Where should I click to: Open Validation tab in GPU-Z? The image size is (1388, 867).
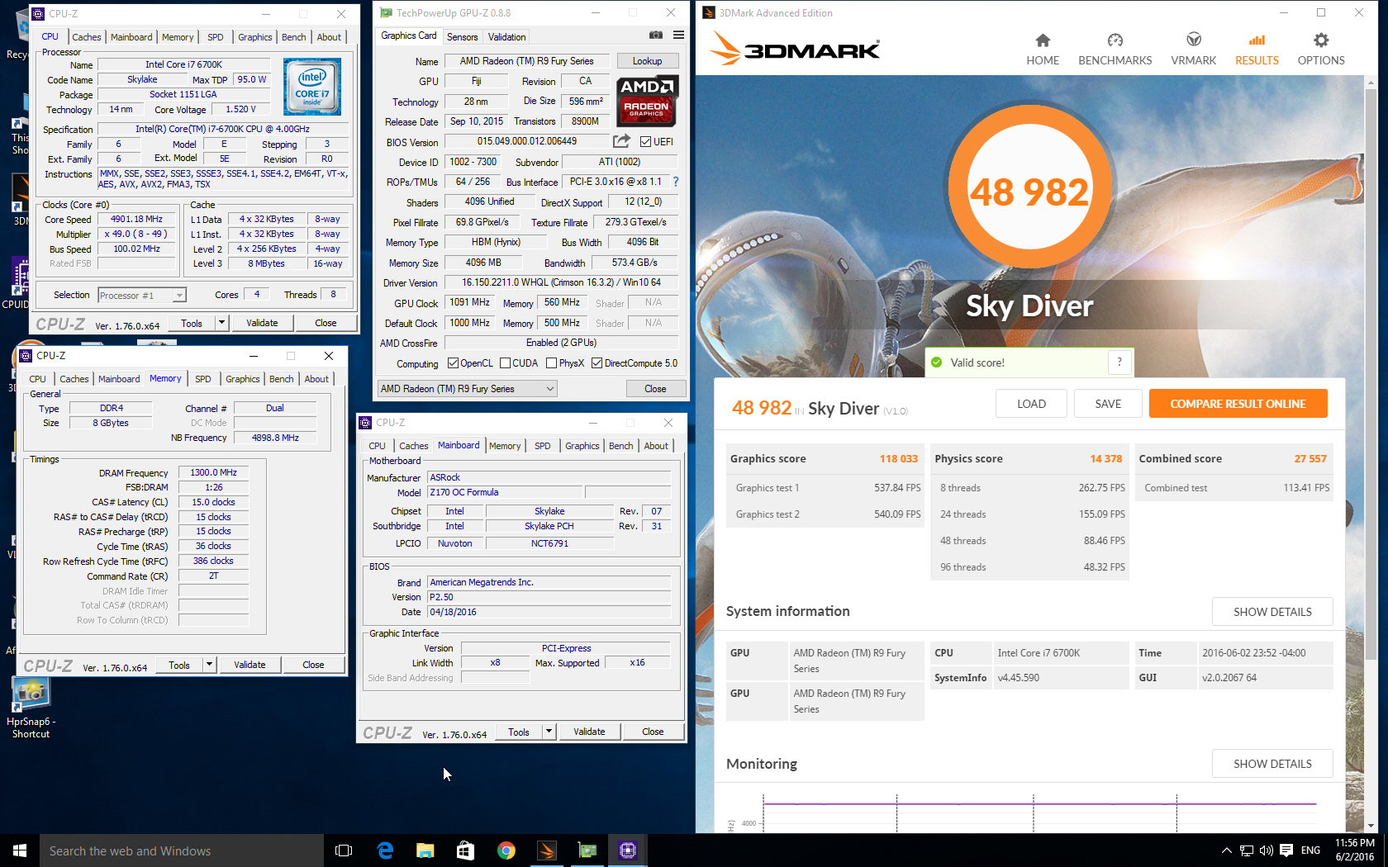[506, 37]
